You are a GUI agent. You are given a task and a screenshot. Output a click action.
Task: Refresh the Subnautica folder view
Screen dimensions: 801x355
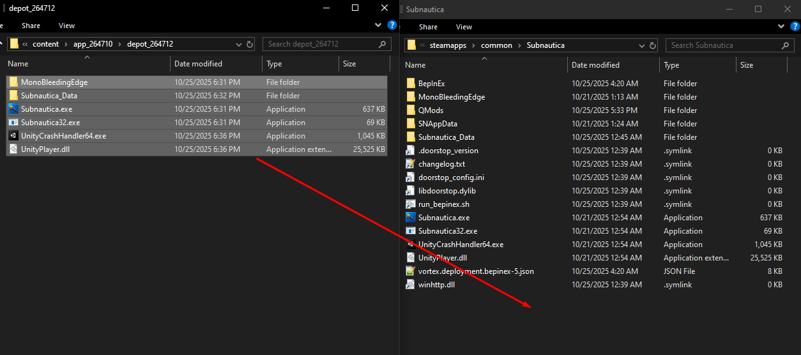point(652,45)
